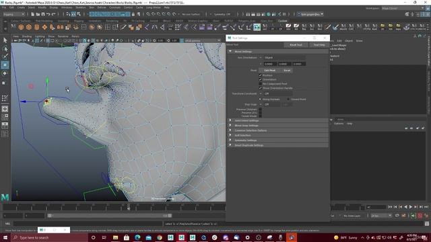The width and height of the screenshot is (431, 242).
Task: Enable the Preserve Children checkbox
Action: tap(261, 109)
